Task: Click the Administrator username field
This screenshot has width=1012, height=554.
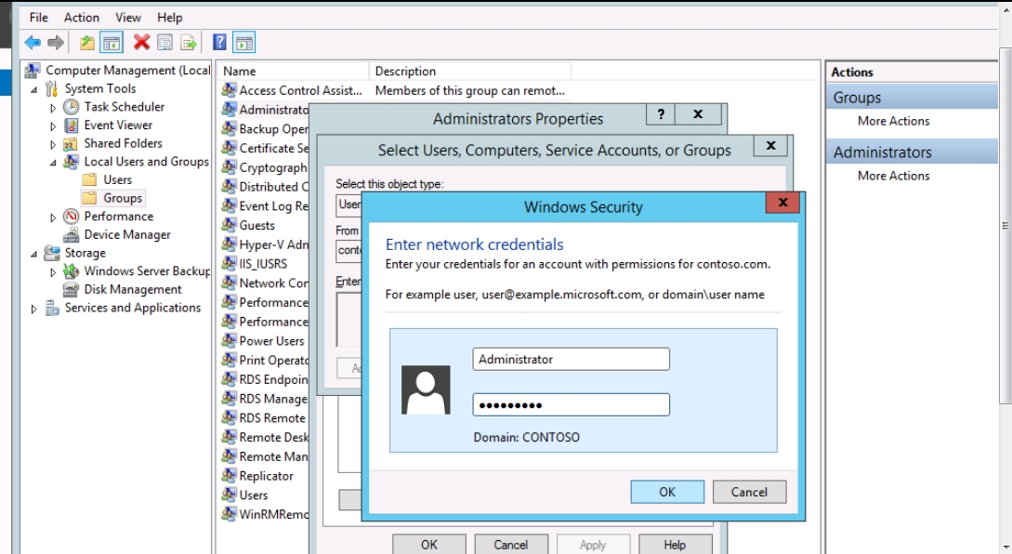Action: click(x=571, y=360)
